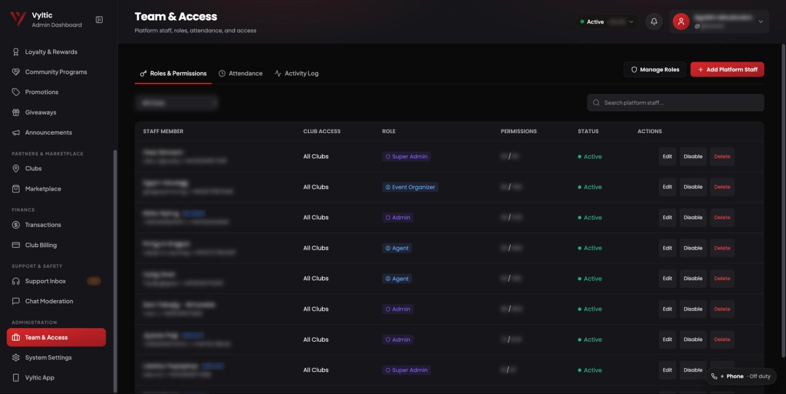Screen dimensions: 786x394
Task: Open Team & Access in the sidebar
Action: (x=56, y=337)
